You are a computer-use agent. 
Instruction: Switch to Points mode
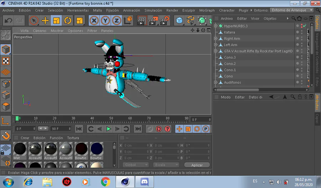pos(6,84)
